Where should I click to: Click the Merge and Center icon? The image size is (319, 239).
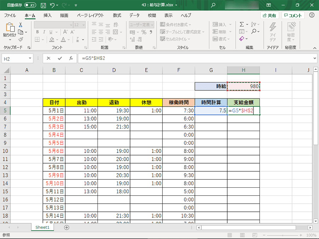coord(115,32)
